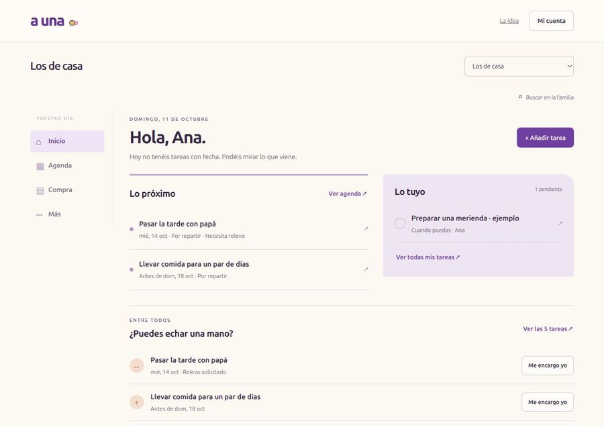
Task: Click 'Me encargo yo' for 'Llevar comida'
Action: pyautogui.click(x=548, y=402)
